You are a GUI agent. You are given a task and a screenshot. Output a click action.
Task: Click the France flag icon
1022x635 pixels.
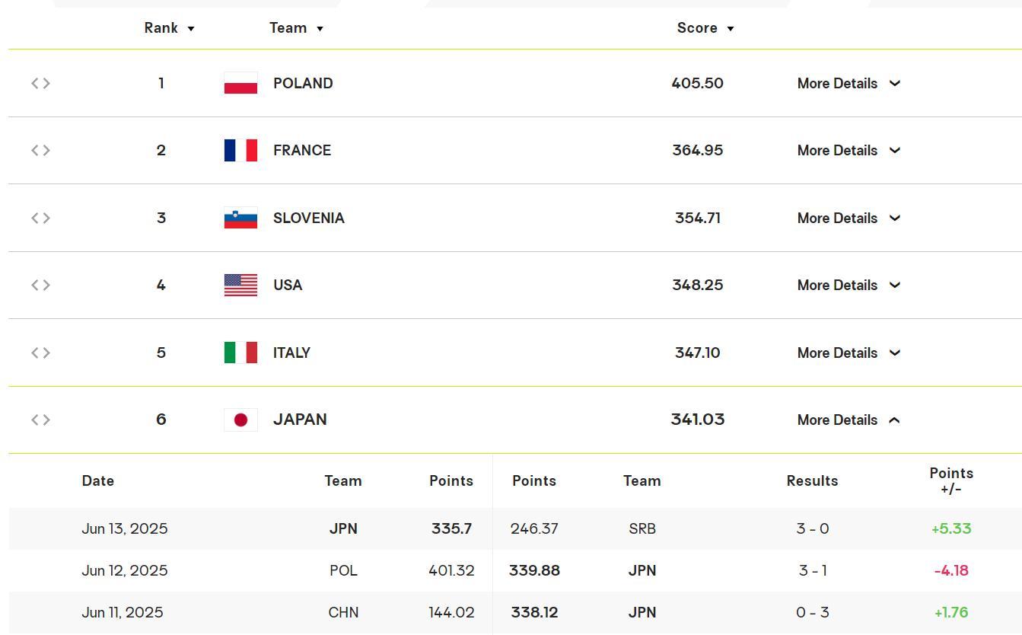pos(240,150)
